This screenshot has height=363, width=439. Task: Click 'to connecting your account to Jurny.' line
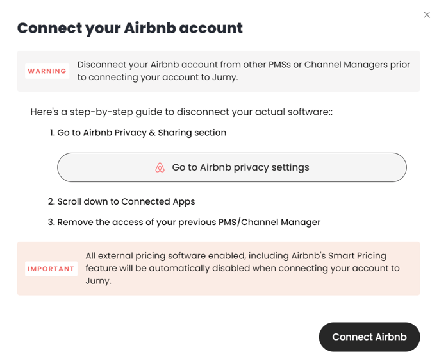tap(158, 78)
